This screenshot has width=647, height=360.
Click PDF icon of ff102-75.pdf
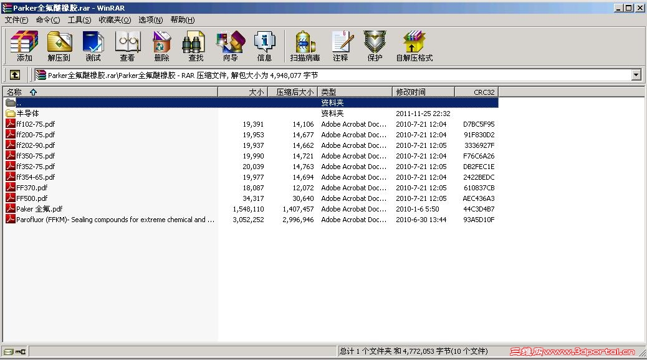coord(11,124)
